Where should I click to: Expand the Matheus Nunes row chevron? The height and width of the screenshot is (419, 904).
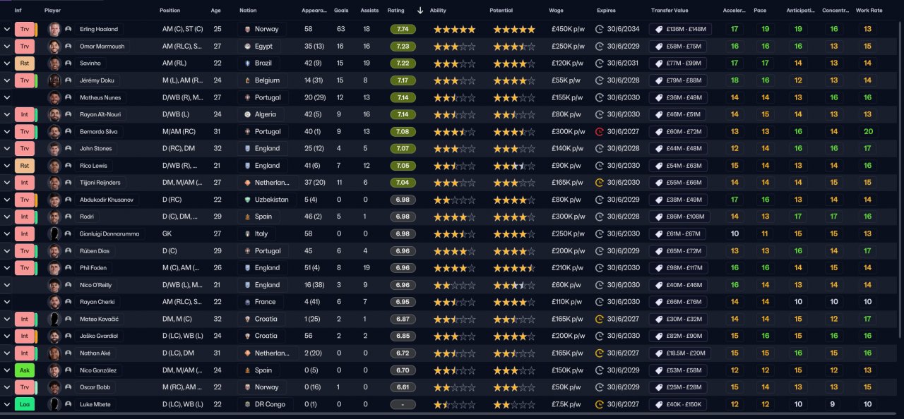coord(7,97)
